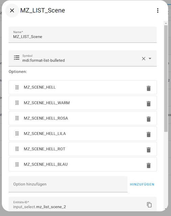Close the MZ_LIST_Scene dialog
Image resolution: width=171 pixels, height=216 pixels.
(12, 10)
